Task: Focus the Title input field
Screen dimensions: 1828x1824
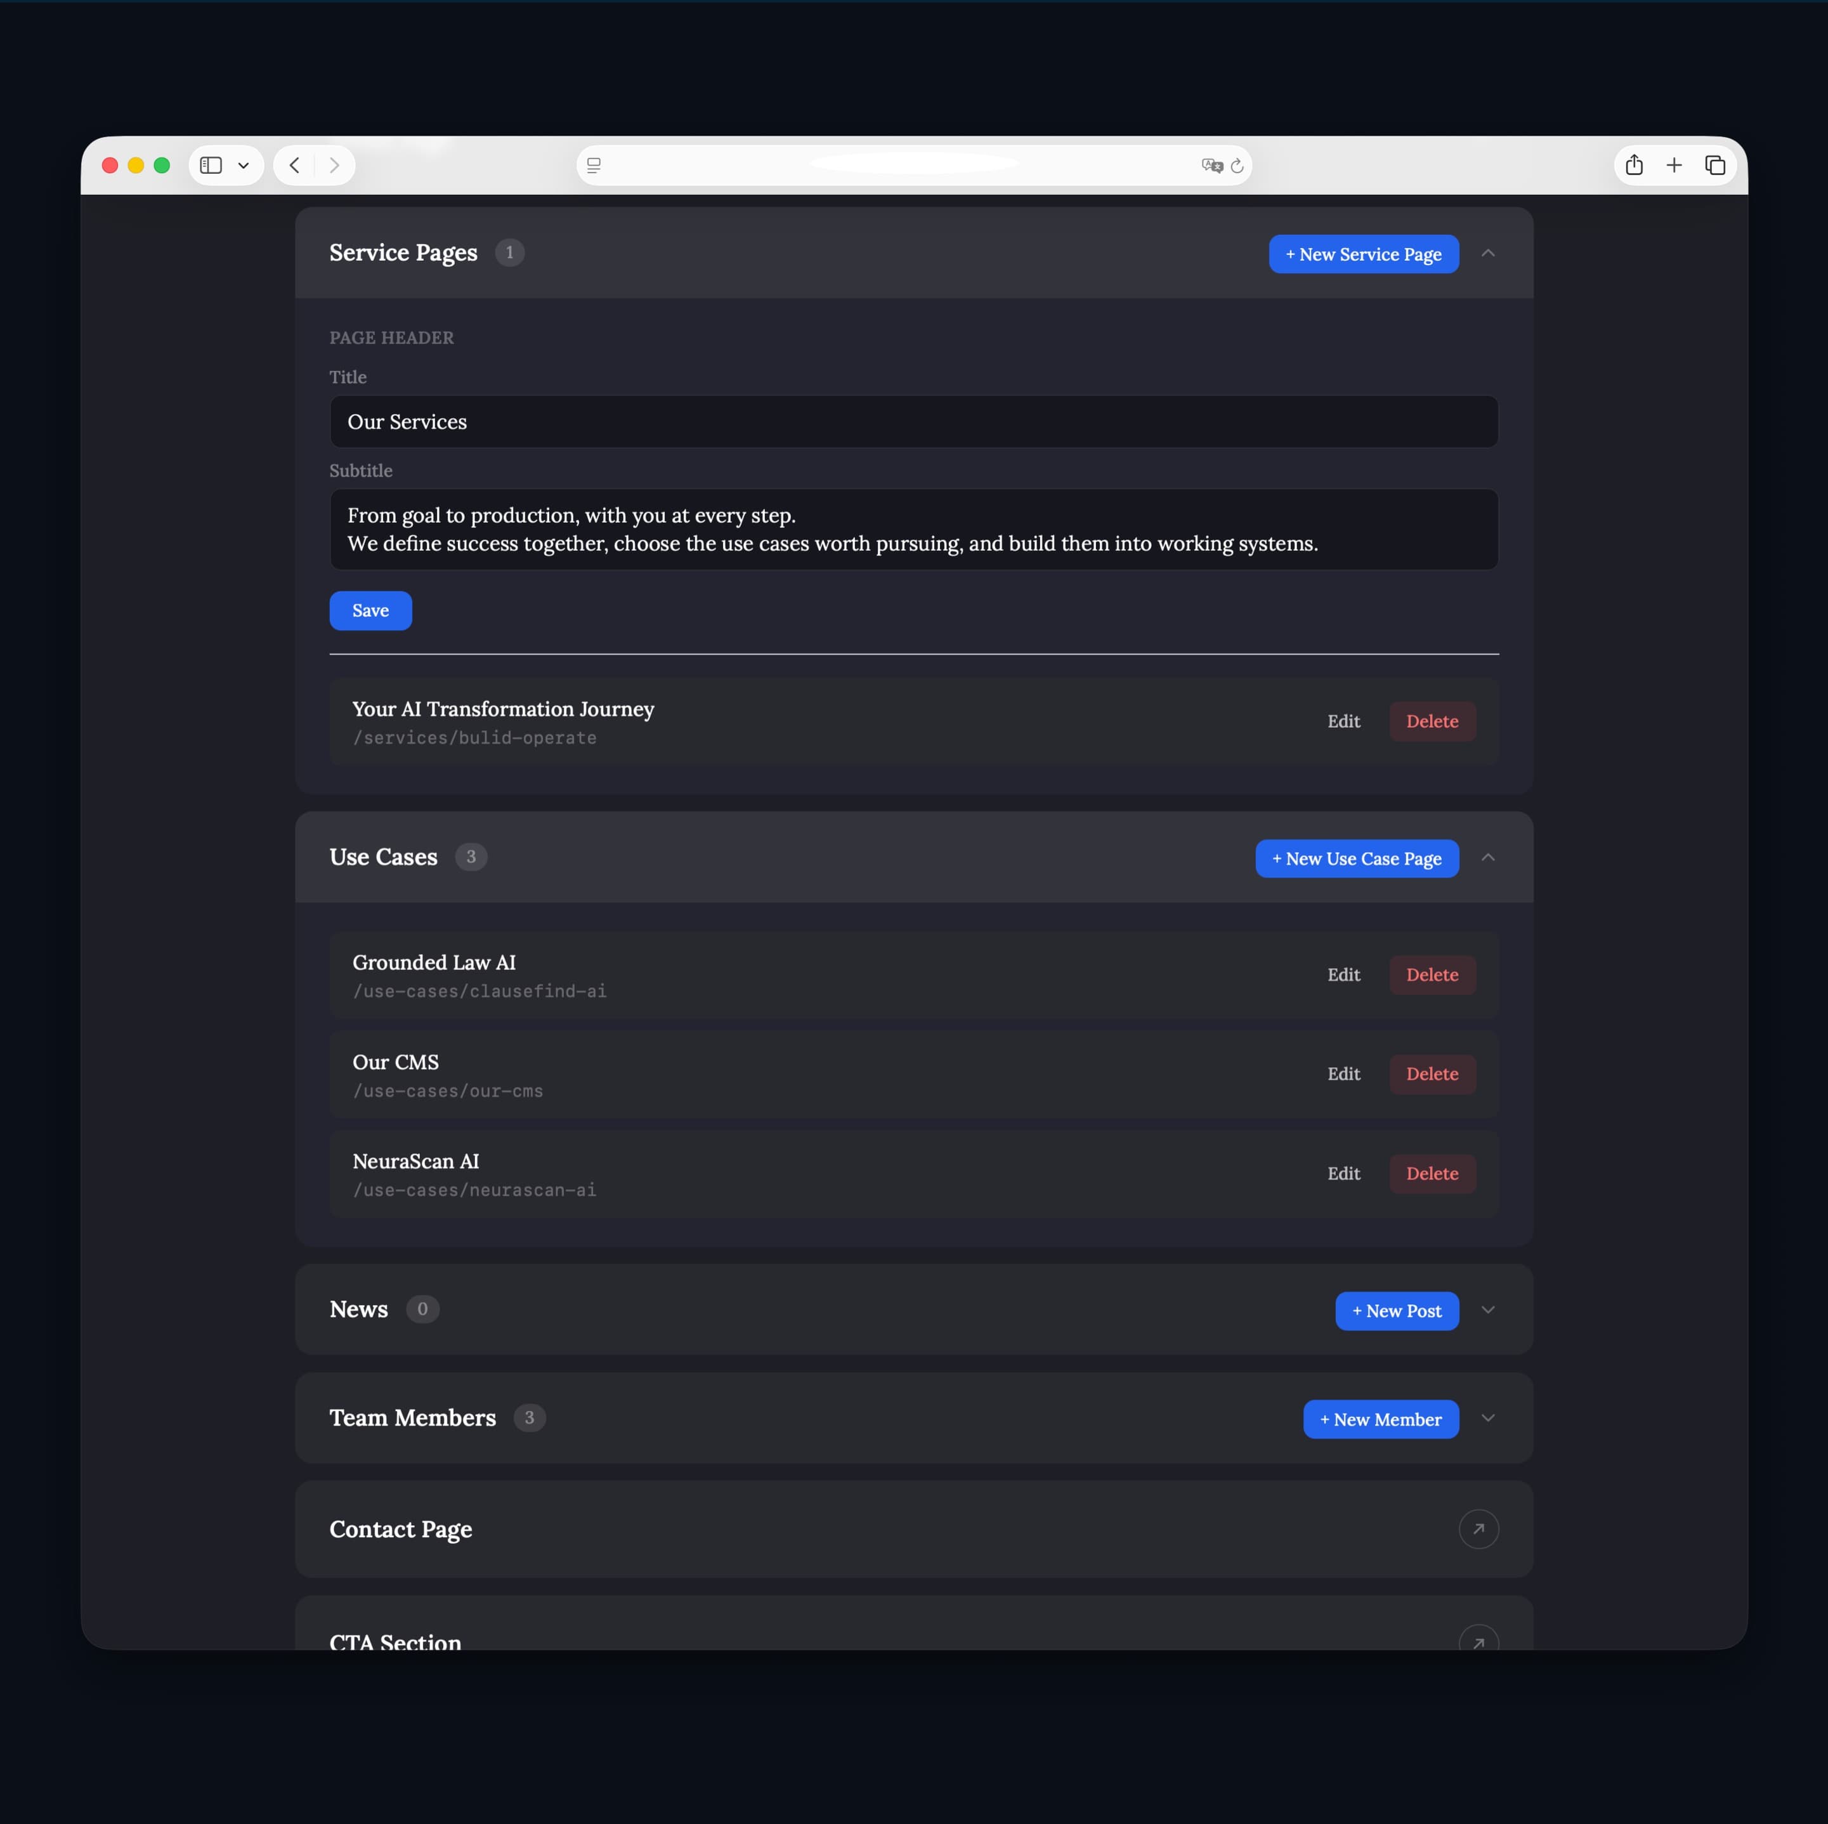Action: [913, 422]
